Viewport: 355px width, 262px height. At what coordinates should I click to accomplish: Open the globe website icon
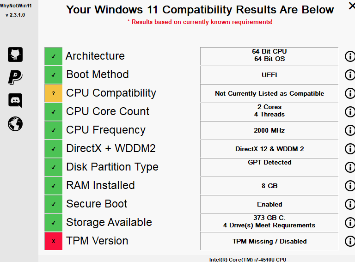15,124
